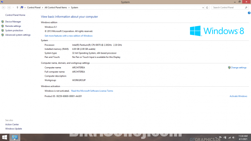Click the Back navigation arrow
This screenshot has height=141, width=251.
[3, 8]
